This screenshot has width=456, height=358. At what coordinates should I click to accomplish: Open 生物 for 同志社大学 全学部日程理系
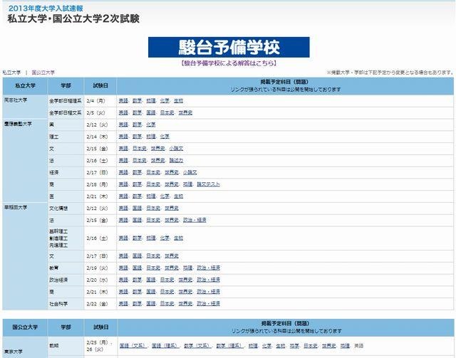178,100
